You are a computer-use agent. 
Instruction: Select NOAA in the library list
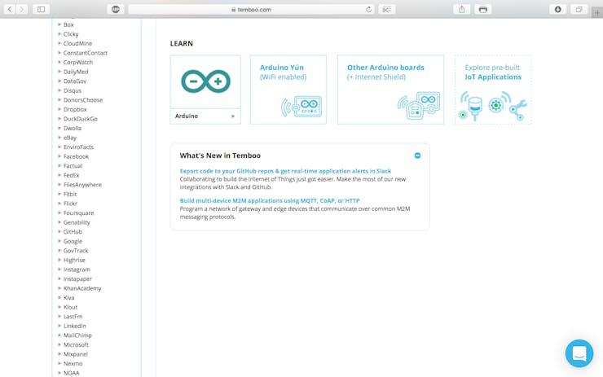[71, 373]
